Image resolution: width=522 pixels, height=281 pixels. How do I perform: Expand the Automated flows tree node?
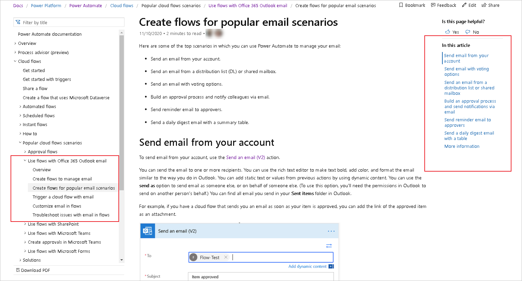pyautogui.click(x=20, y=107)
